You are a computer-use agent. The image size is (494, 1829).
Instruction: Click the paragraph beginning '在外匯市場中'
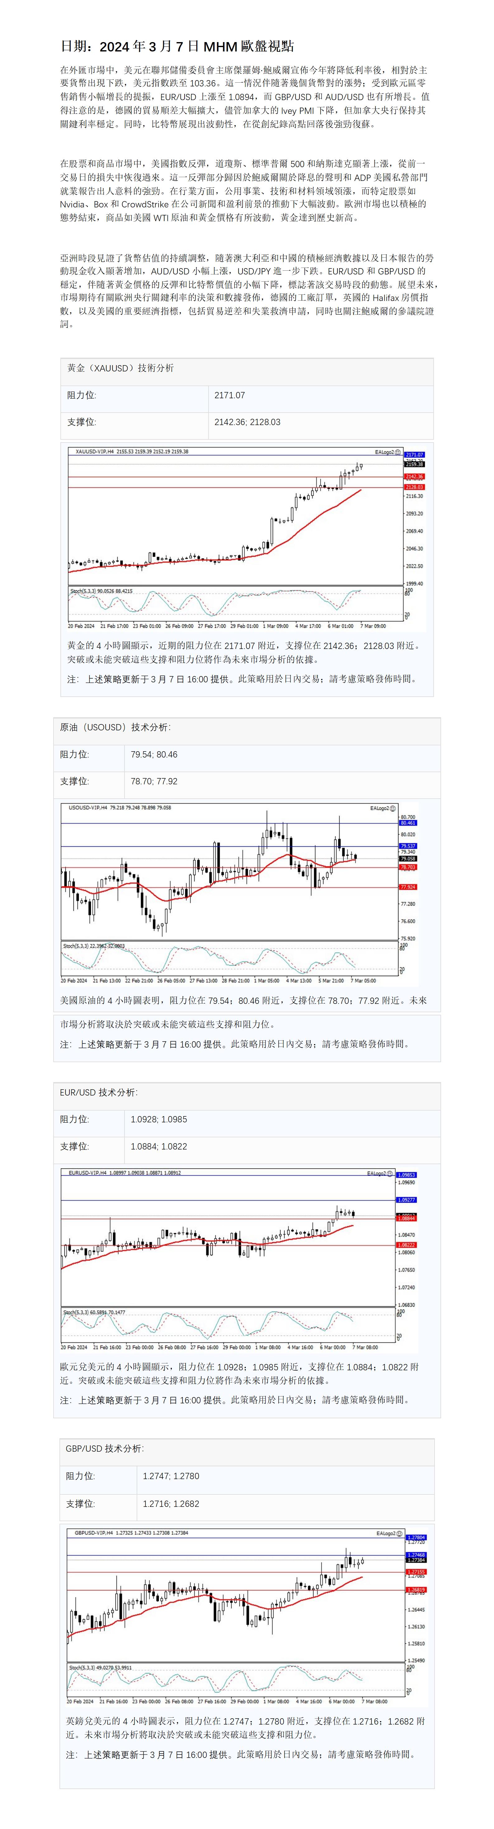click(x=245, y=97)
